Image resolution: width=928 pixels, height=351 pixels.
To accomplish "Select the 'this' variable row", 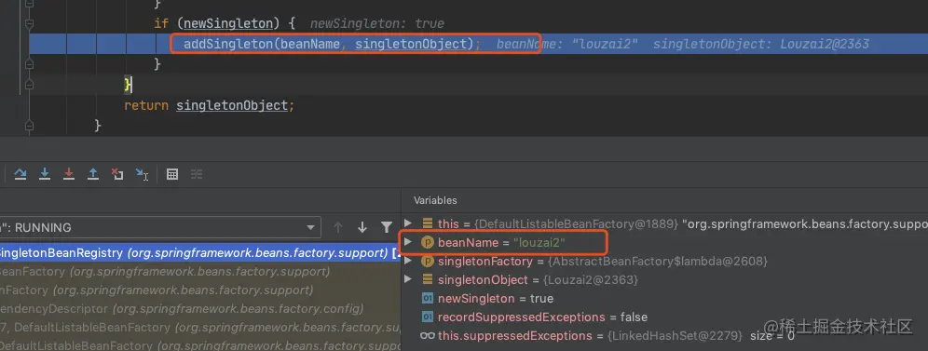I will point(664,224).
